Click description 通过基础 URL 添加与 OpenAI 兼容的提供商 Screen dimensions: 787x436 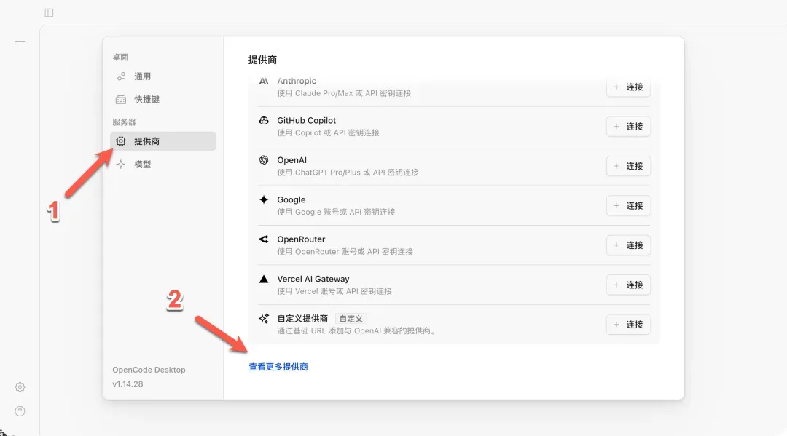(x=356, y=330)
